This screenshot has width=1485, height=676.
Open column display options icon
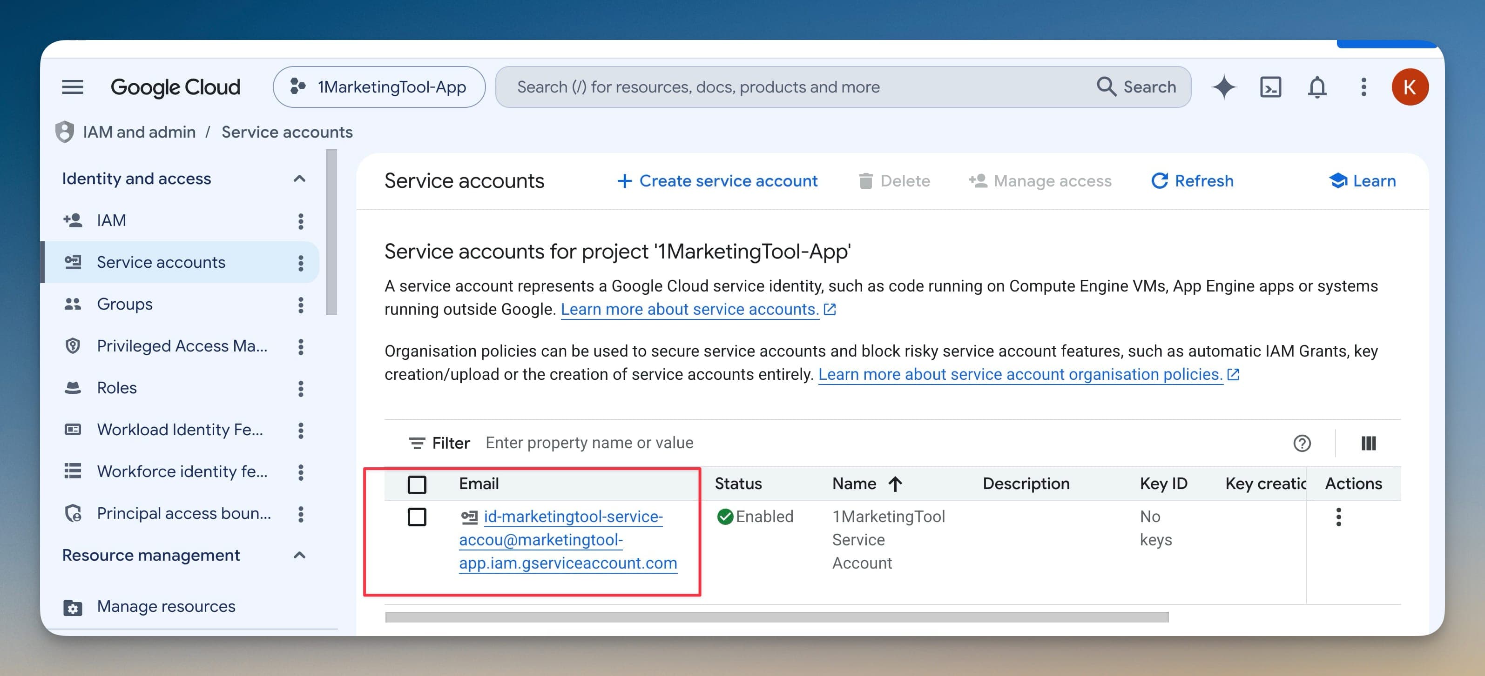pos(1368,443)
